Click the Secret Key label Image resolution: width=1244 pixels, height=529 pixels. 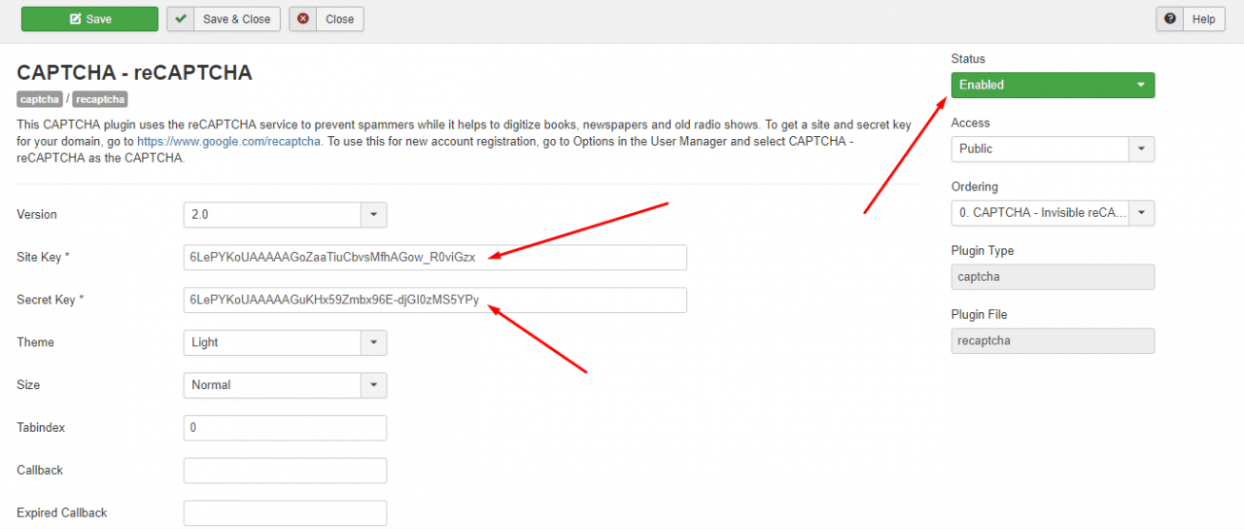51,300
